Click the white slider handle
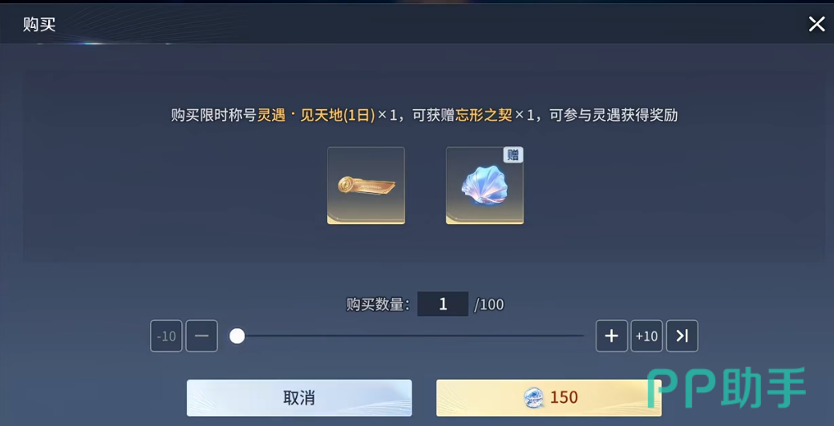Image resolution: width=834 pixels, height=426 pixels. coord(237,336)
